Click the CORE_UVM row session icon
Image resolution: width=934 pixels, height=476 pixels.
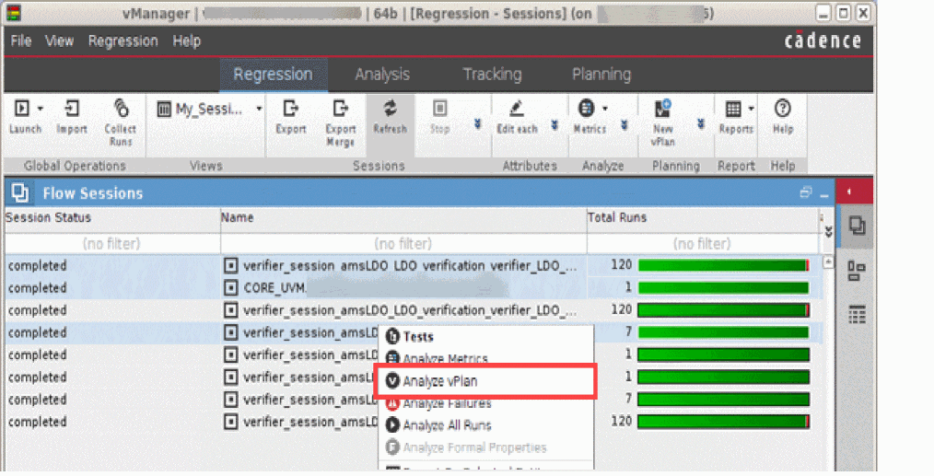(231, 288)
